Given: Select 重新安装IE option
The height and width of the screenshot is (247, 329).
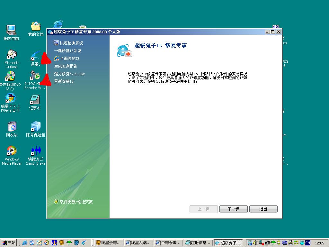Looking at the screenshot, I should (x=64, y=81).
